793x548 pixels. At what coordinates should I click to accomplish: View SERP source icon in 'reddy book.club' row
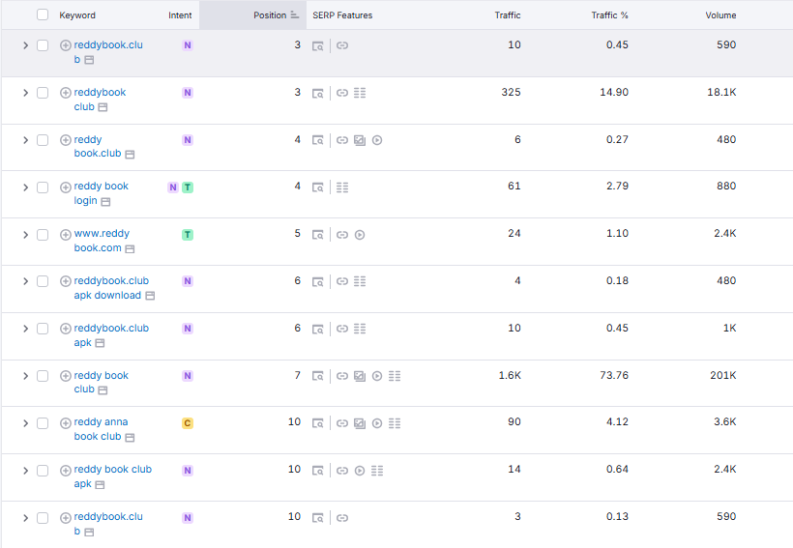pyautogui.click(x=317, y=140)
